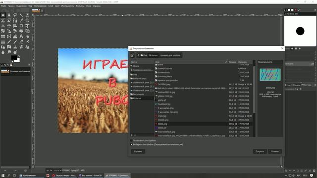This screenshot has height=178, width=317.
Task: Select the Scissors Select tool
Action: tap(3, 21)
